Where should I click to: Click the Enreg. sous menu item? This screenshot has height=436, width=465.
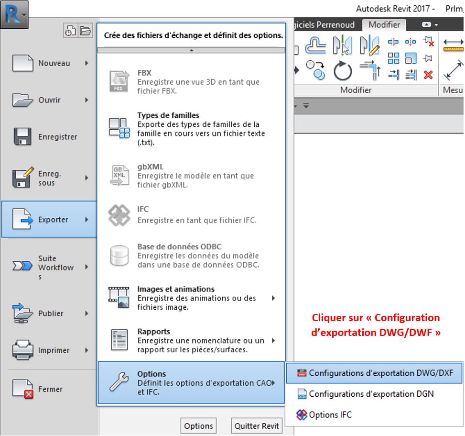coord(50,178)
